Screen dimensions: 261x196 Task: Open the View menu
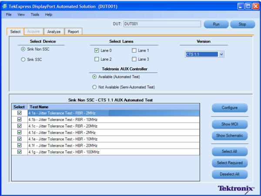tap(21, 15)
